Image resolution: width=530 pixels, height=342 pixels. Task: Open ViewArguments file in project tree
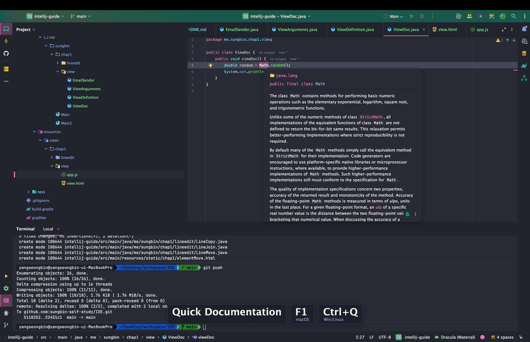tap(86, 89)
